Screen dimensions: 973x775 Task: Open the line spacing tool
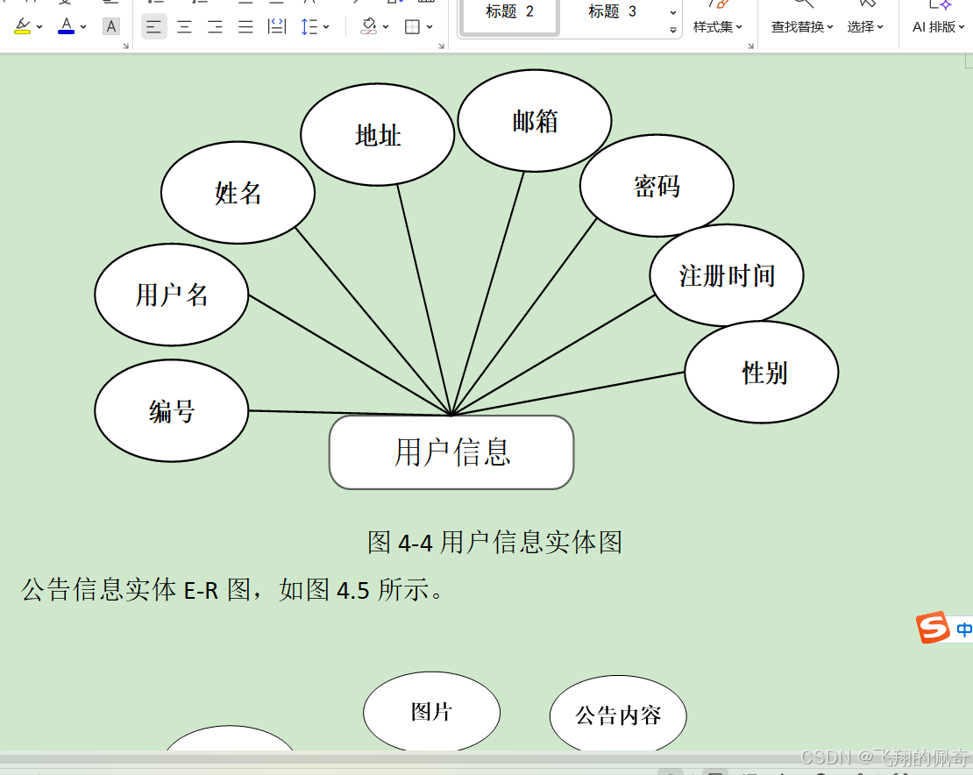[307, 26]
